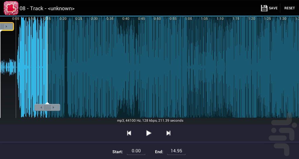Select the gray end trim handle grip
This screenshot has width=299, height=159.
point(47,107)
